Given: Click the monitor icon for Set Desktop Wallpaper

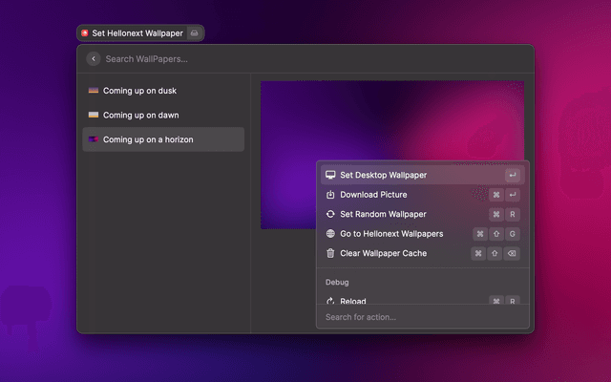Looking at the screenshot, I should pyautogui.click(x=330, y=176).
